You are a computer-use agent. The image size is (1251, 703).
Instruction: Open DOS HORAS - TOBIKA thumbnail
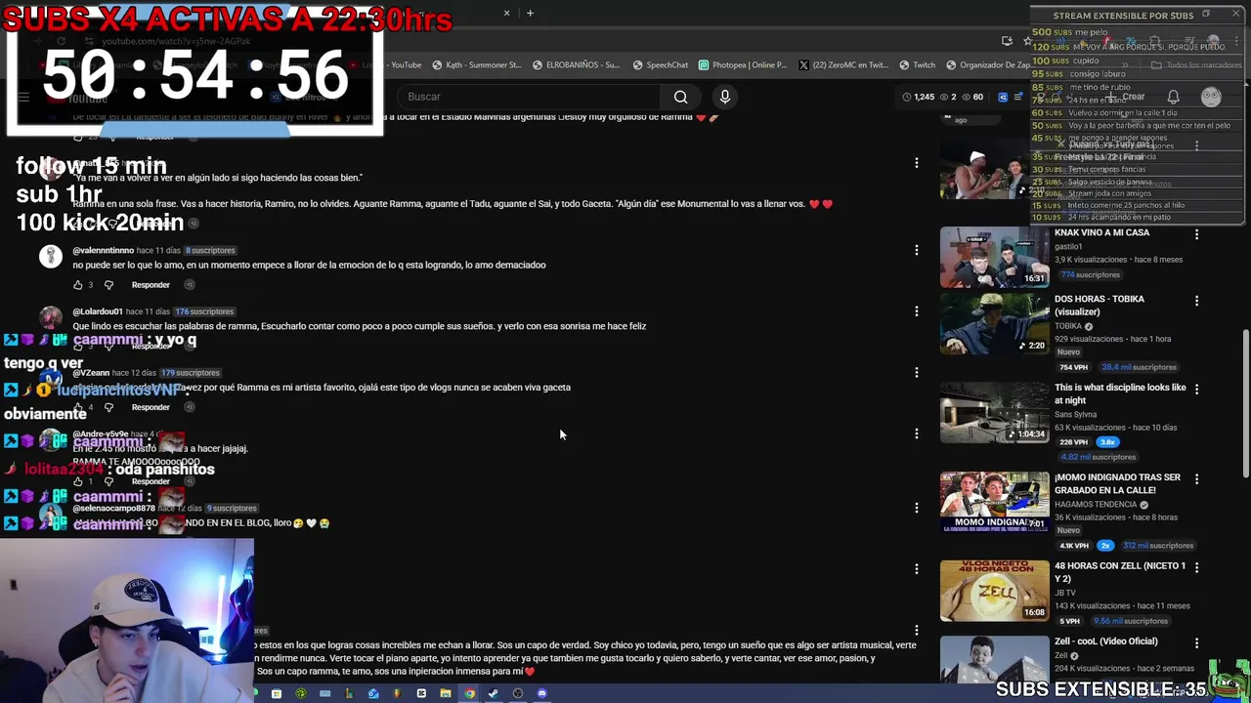point(994,324)
